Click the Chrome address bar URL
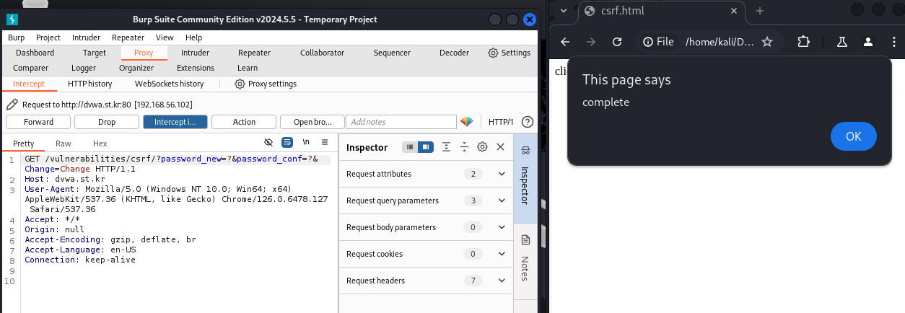The image size is (905, 313). tap(720, 42)
